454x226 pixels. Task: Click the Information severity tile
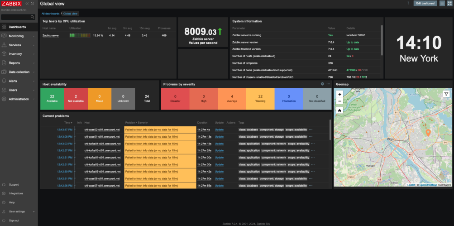[289, 99]
